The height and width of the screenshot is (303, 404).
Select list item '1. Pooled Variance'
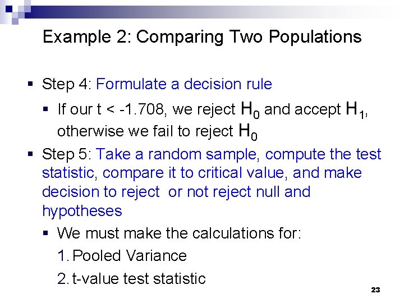tap(122, 256)
